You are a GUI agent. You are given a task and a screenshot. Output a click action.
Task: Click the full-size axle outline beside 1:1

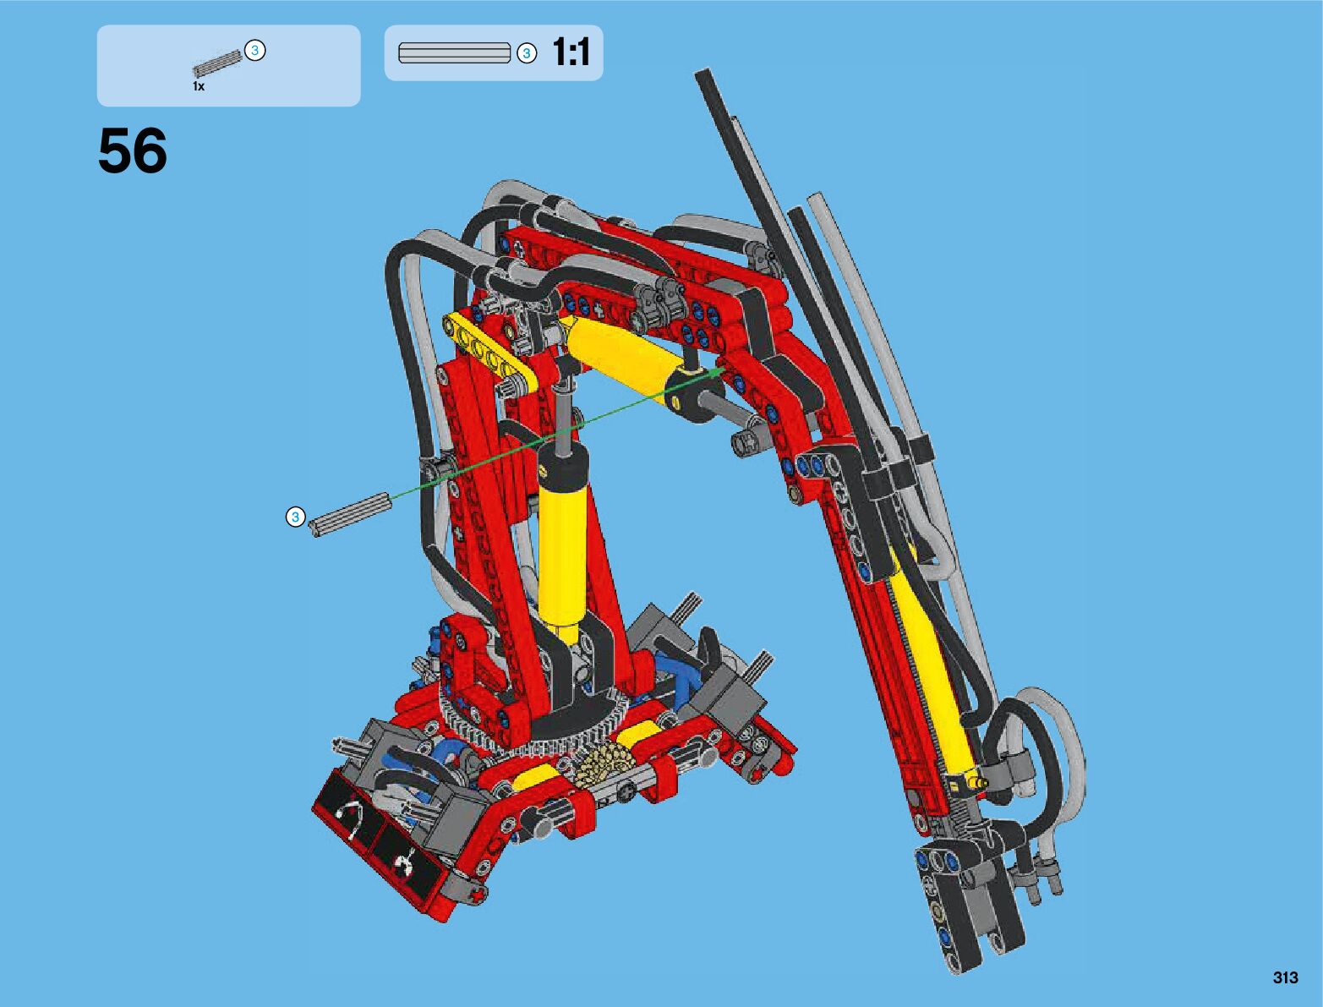click(x=454, y=53)
